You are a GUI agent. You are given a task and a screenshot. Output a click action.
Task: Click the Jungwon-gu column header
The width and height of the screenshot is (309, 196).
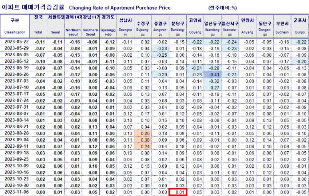tap(160, 26)
